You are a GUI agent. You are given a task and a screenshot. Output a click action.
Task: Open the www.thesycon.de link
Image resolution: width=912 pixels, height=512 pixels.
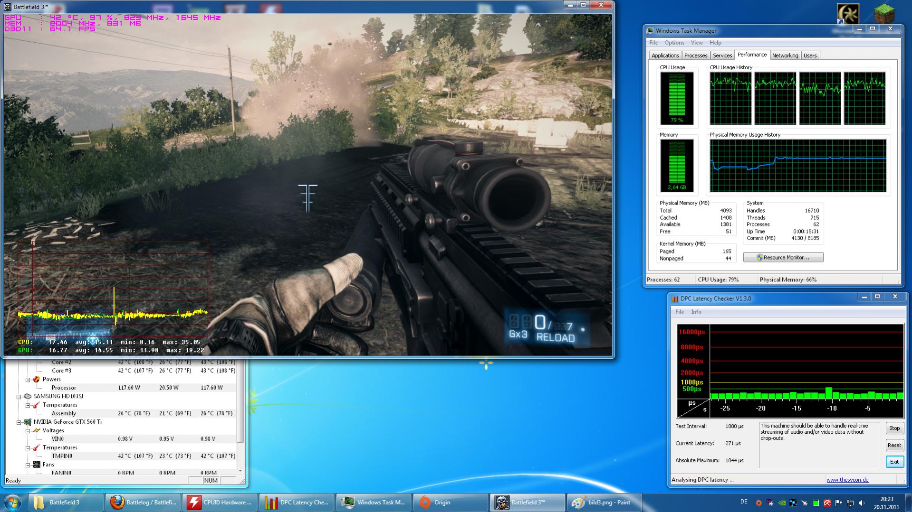click(847, 480)
